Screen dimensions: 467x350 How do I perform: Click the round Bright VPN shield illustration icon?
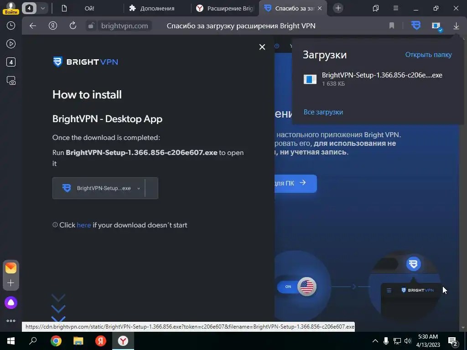pyautogui.click(x=413, y=264)
